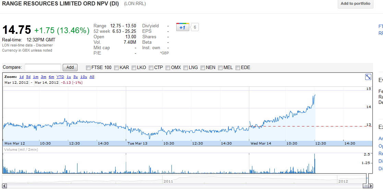Select the 5d zoom range
The width and height of the screenshot is (383, 189).
(x=28, y=77)
